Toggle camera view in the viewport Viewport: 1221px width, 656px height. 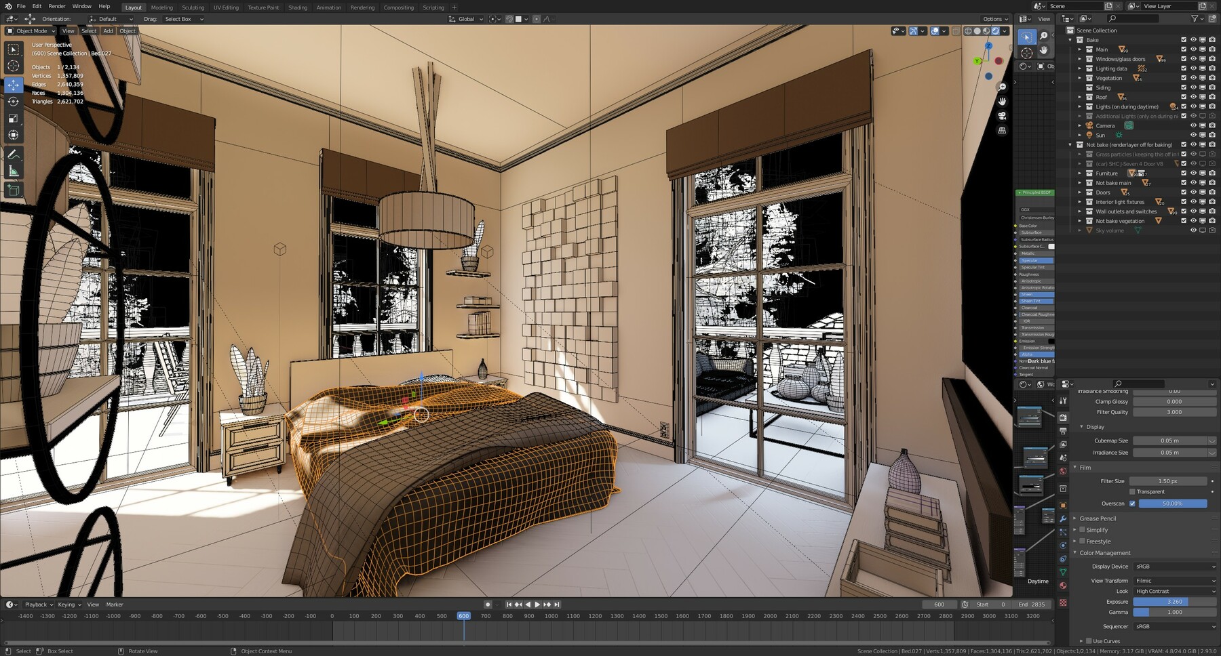(x=1002, y=116)
